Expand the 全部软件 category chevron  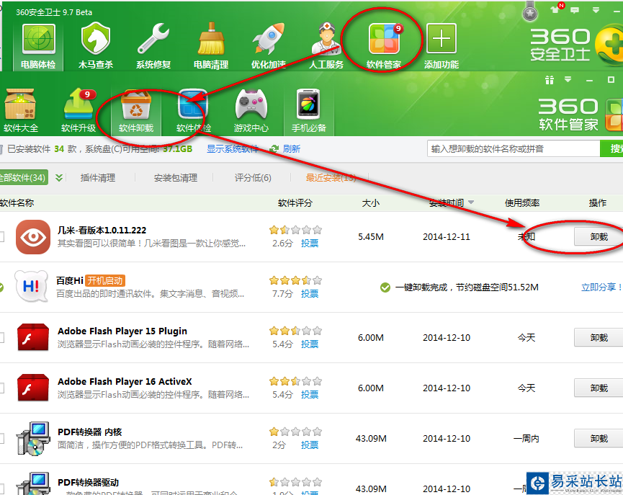pos(59,178)
